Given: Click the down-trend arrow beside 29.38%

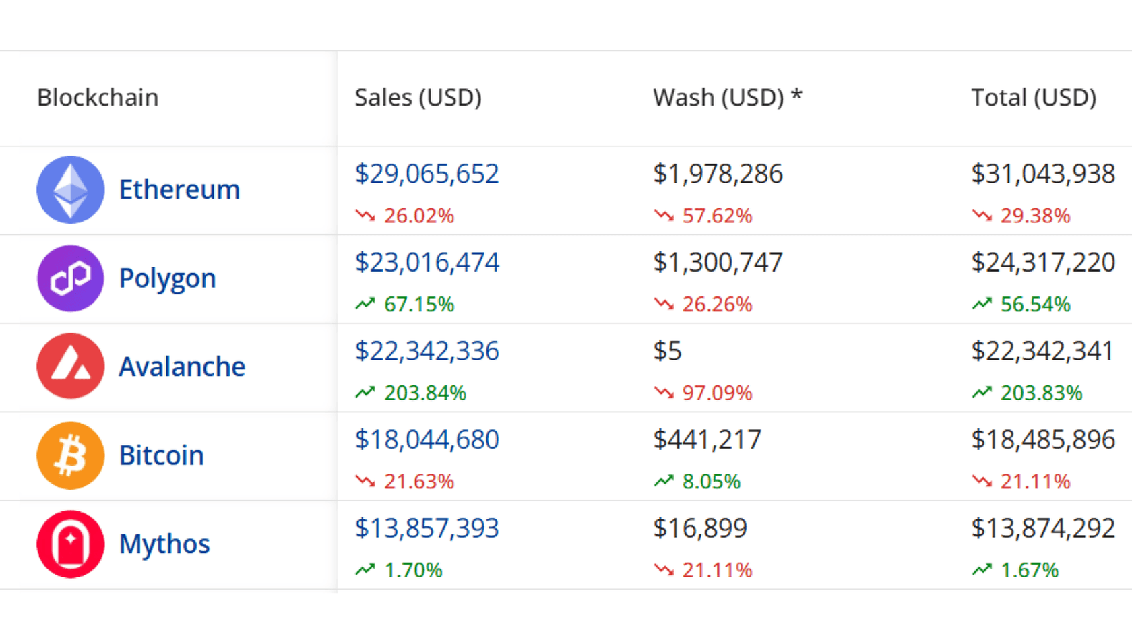Looking at the screenshot, I should (x=982, y=216).
